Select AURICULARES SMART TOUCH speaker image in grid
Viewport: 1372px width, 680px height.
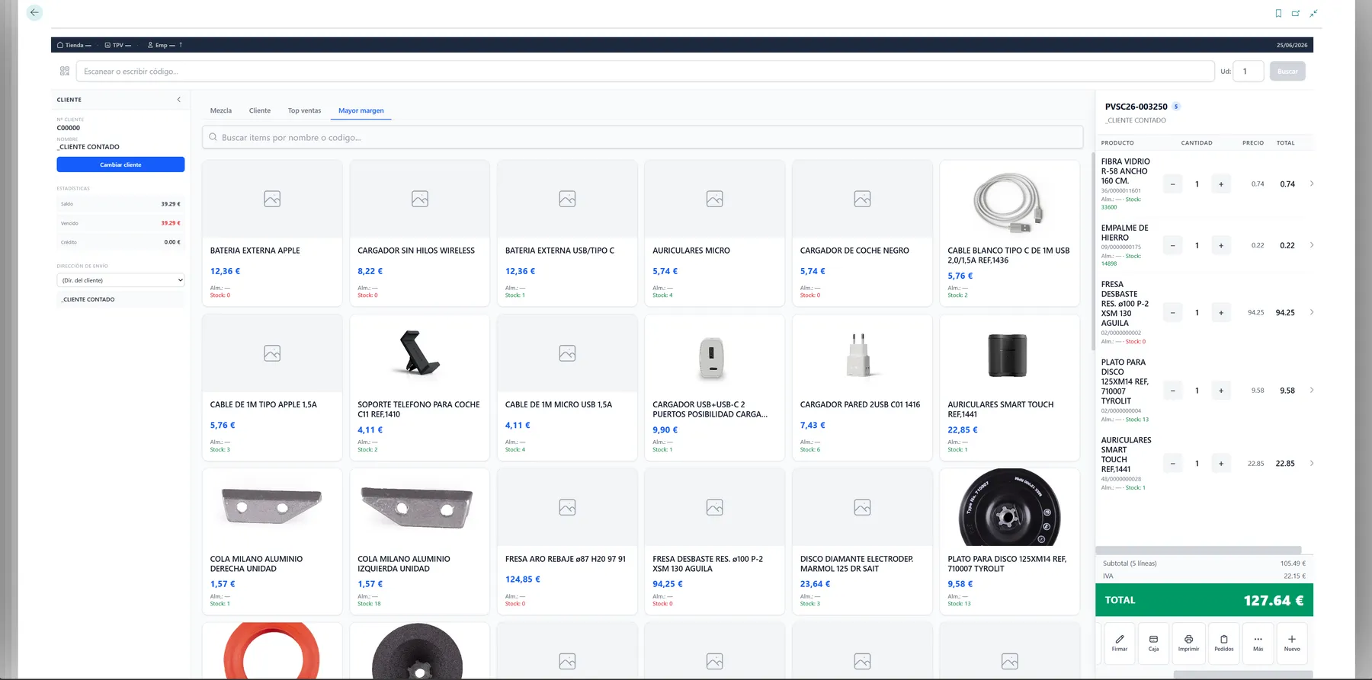coord(1008,355)
